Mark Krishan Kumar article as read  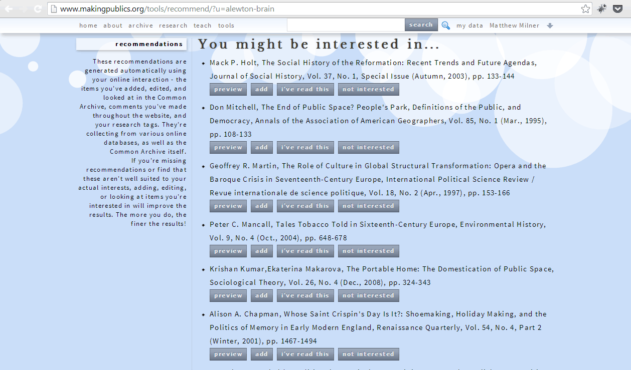[305, 295]
